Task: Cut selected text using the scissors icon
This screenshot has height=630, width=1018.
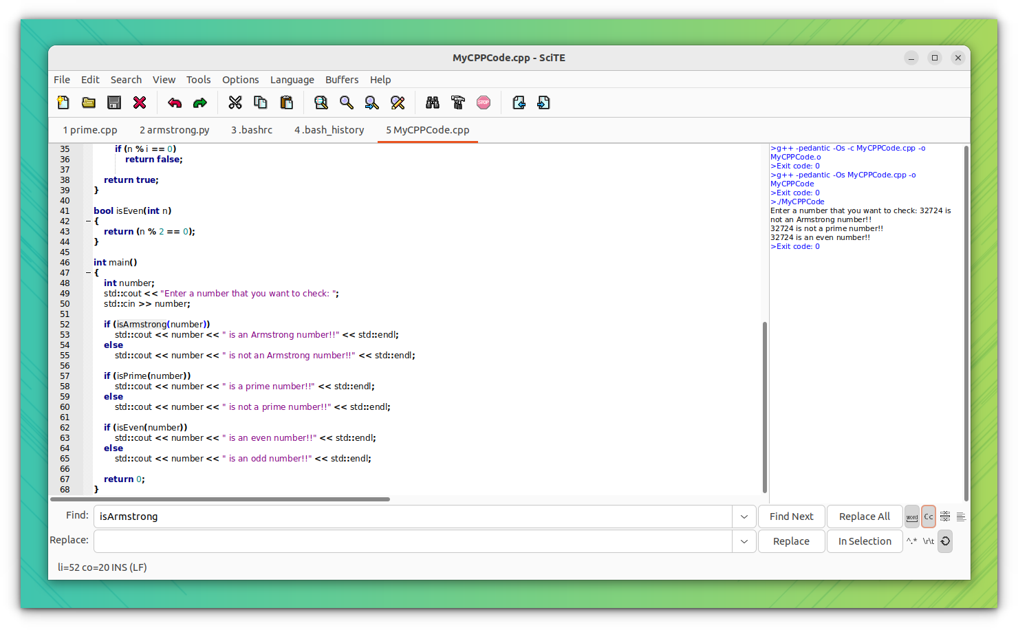Action: tap(235, 102)
